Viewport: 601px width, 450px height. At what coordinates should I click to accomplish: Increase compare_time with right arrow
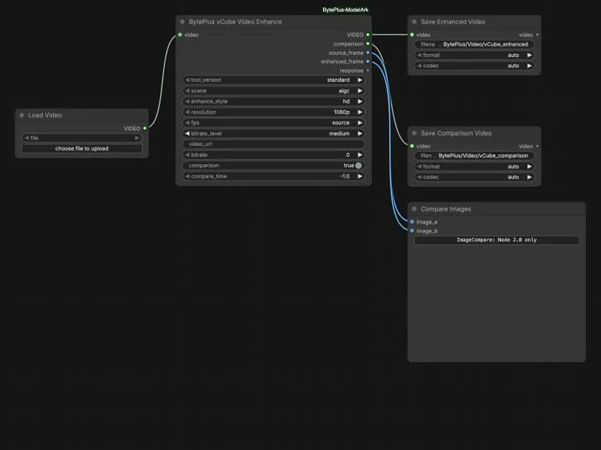coord(360,176)
